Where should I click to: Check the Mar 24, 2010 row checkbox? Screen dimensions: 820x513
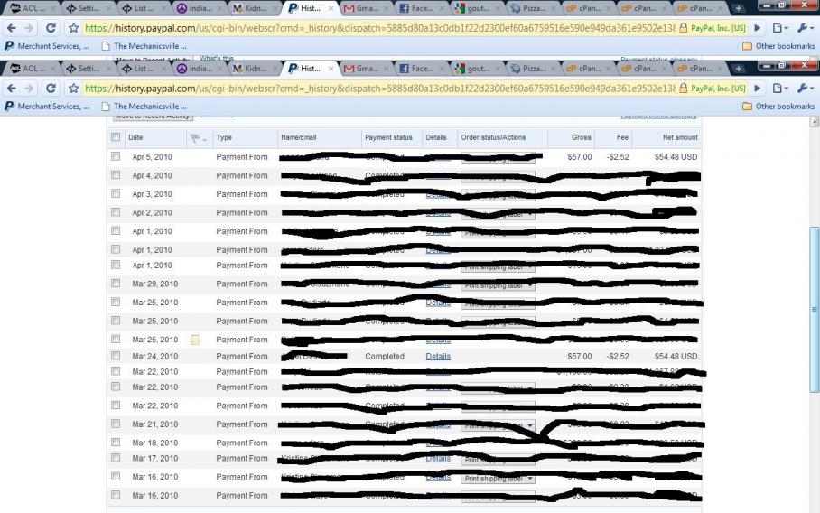pos(116,356)
